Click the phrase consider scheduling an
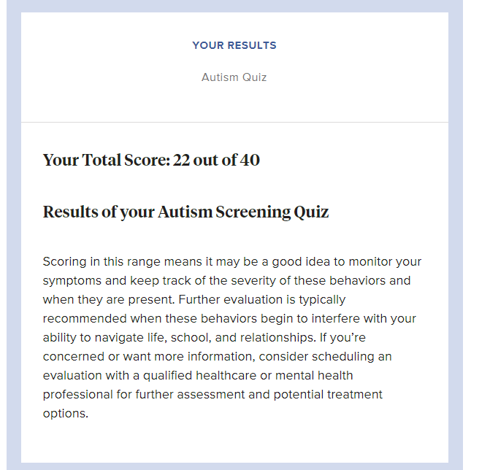The width and height of the screenshot is (490, 470). pos(329,356)
